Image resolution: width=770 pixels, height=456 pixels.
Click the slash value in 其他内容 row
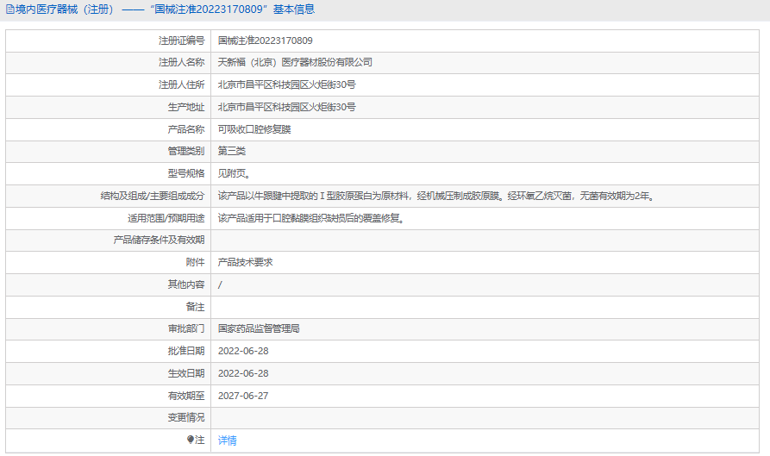[220, 284]
